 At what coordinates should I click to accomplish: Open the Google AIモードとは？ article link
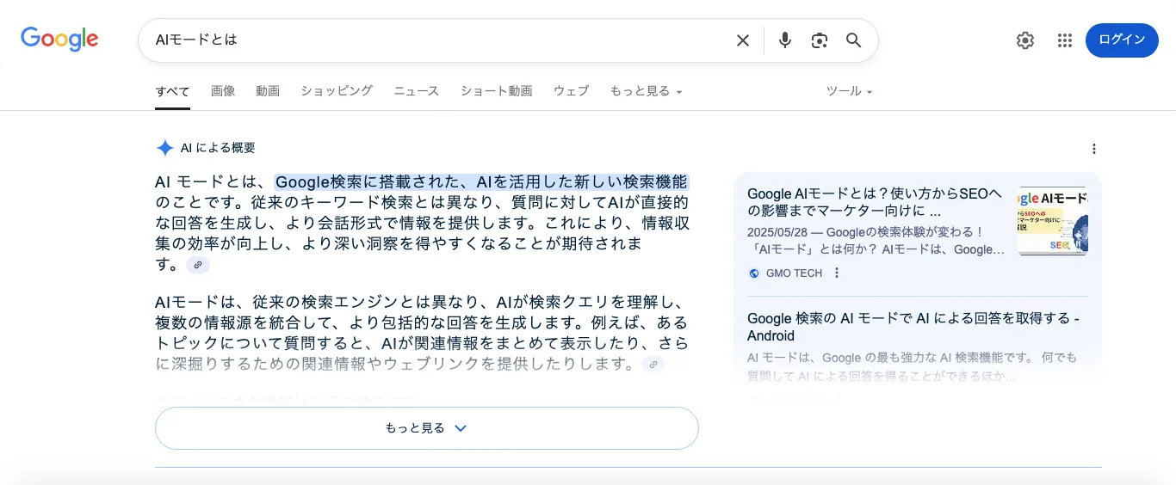pyautogui.click(x=876, y=203)
